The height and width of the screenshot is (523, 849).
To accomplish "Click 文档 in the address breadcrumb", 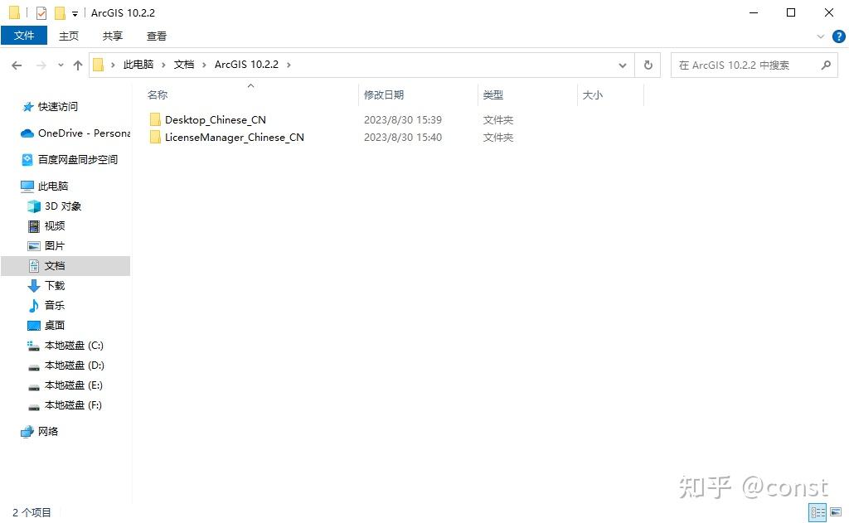I will (x=183, y=65).
